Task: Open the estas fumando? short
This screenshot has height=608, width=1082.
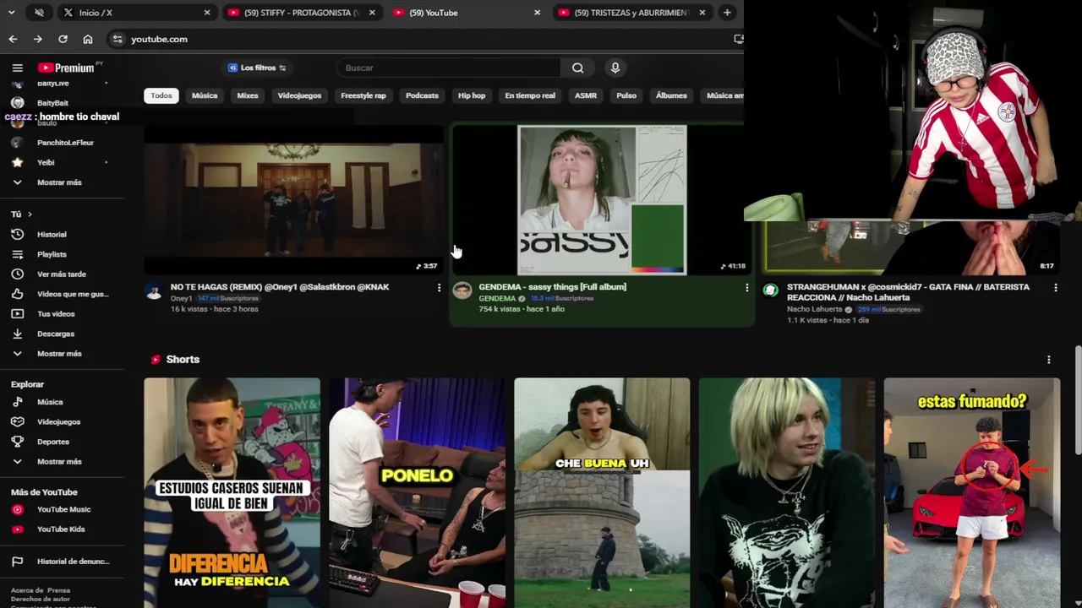Action: pyautogui.click(x=972, y=492)
